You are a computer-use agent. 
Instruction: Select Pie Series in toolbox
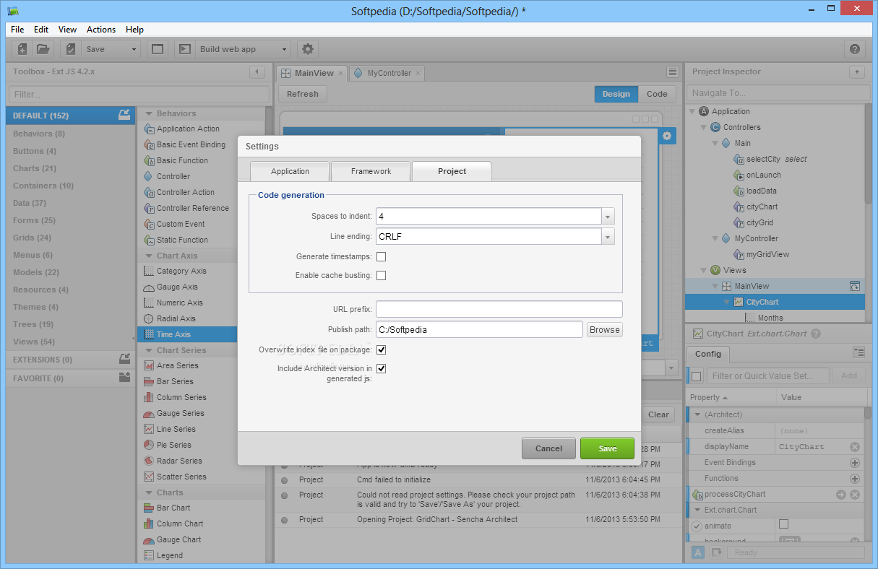coord(174,445)
